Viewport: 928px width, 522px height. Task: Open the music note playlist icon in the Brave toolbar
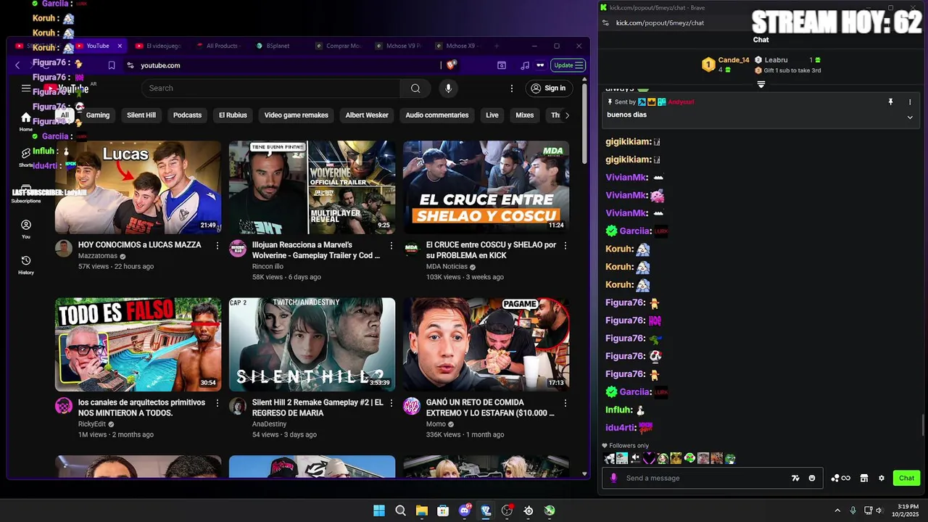pyautogui.click(x=525, y=65)
